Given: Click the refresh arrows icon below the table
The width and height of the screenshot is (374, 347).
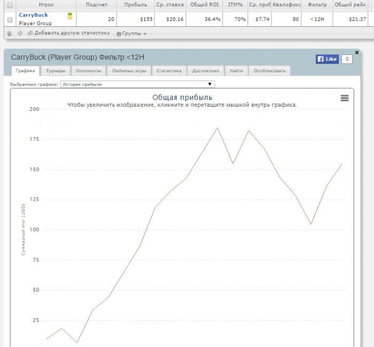Looking at the screenshot, I should [x=20, y=33].
